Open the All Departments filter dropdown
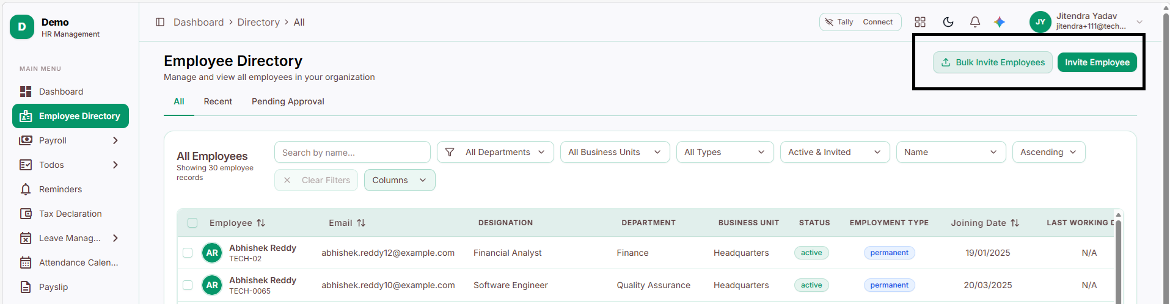The width and height of the screenshot is (1170, 304). click(x=495, y=152)
